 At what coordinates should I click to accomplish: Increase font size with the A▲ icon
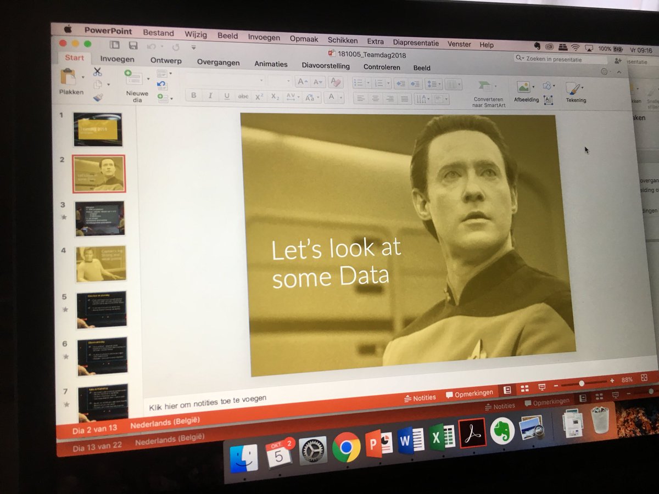coord(303,82)
